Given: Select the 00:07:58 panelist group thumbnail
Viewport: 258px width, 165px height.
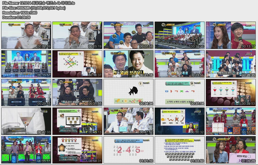Looking at the screenshot, I should pyautogui.click(x=129, y=35).
